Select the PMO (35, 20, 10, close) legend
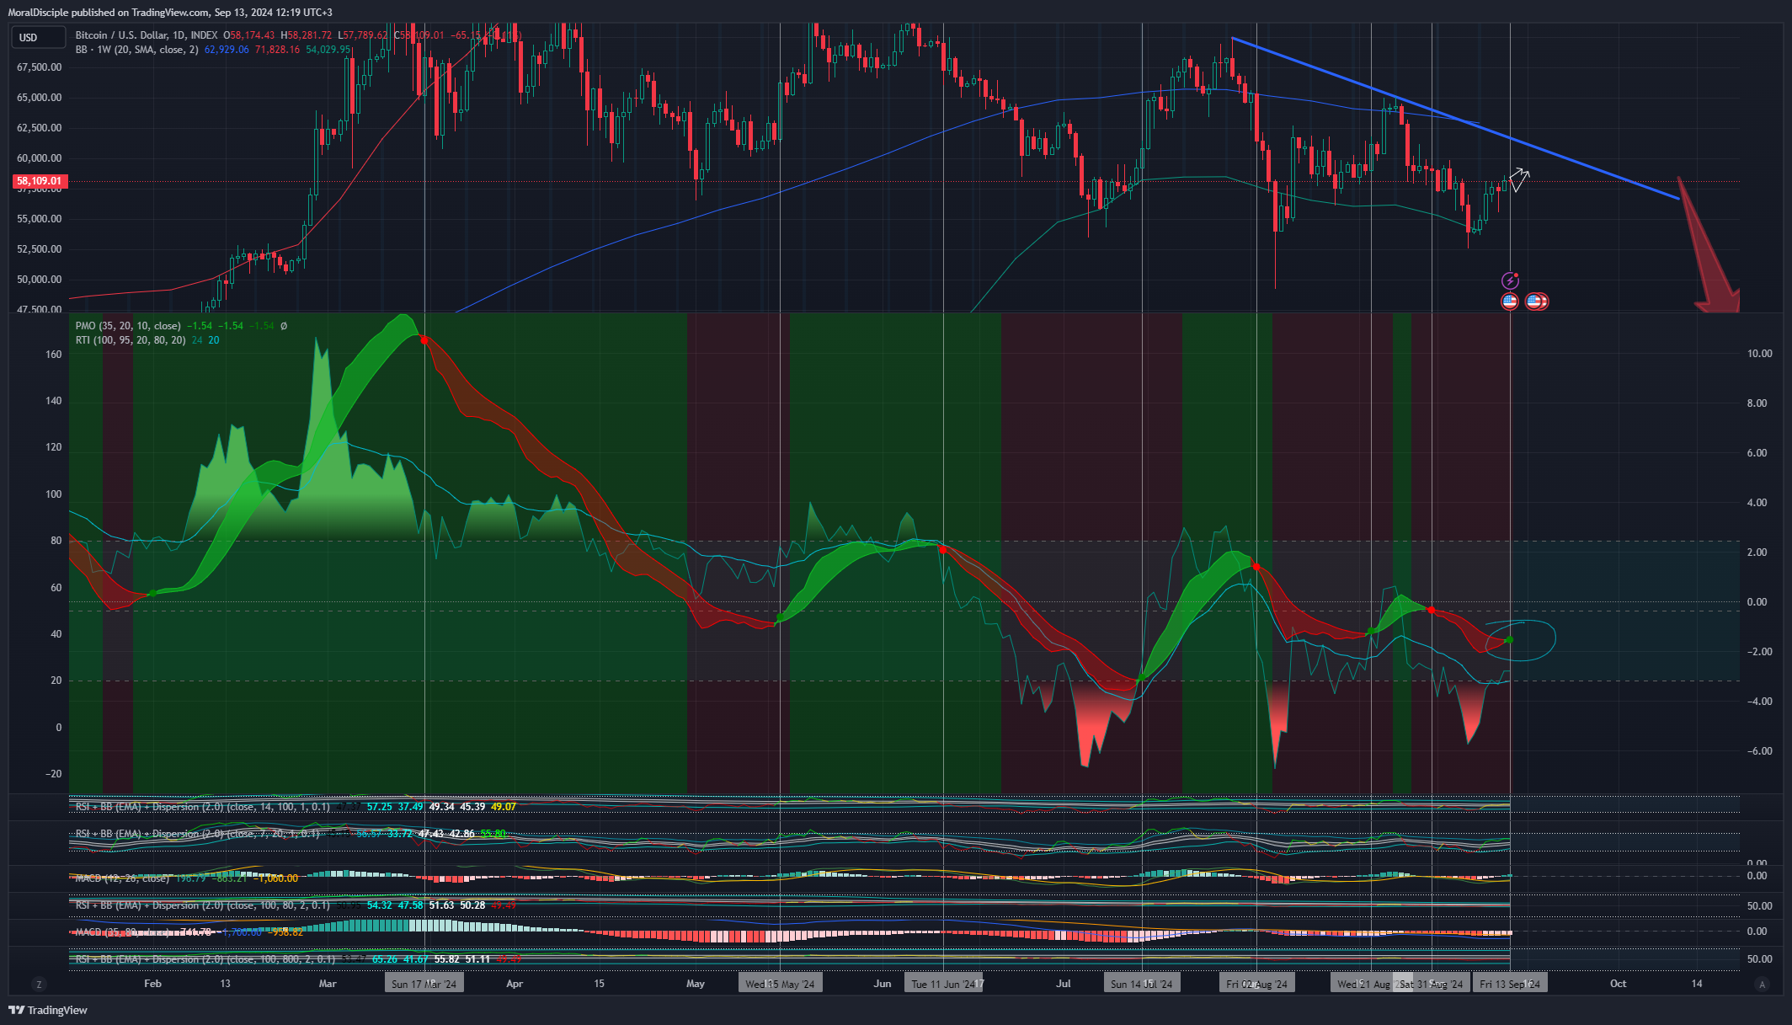The height and width of the screenshot is (1025, 1792). coord(128,326)
